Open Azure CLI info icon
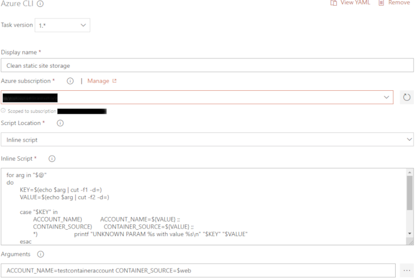The image size is (416, 280). click(40, 3)
